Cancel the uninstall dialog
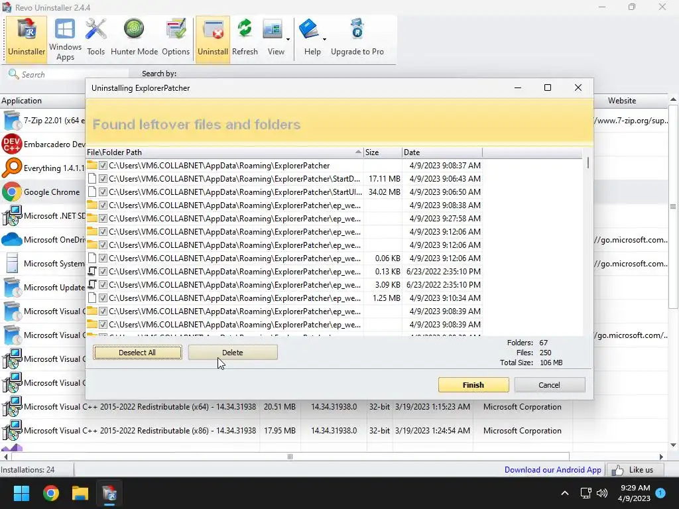This screenshot has width=679, height=509. [x=549, y=385]
